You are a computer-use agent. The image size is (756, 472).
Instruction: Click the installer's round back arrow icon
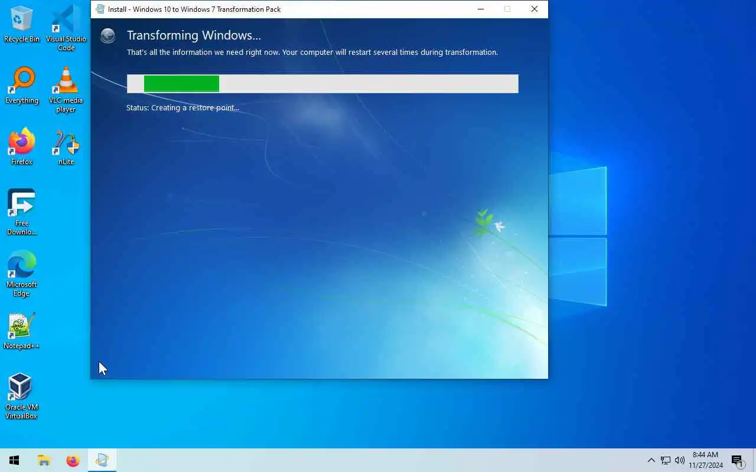pyautogui.click(x=107, y=36)
